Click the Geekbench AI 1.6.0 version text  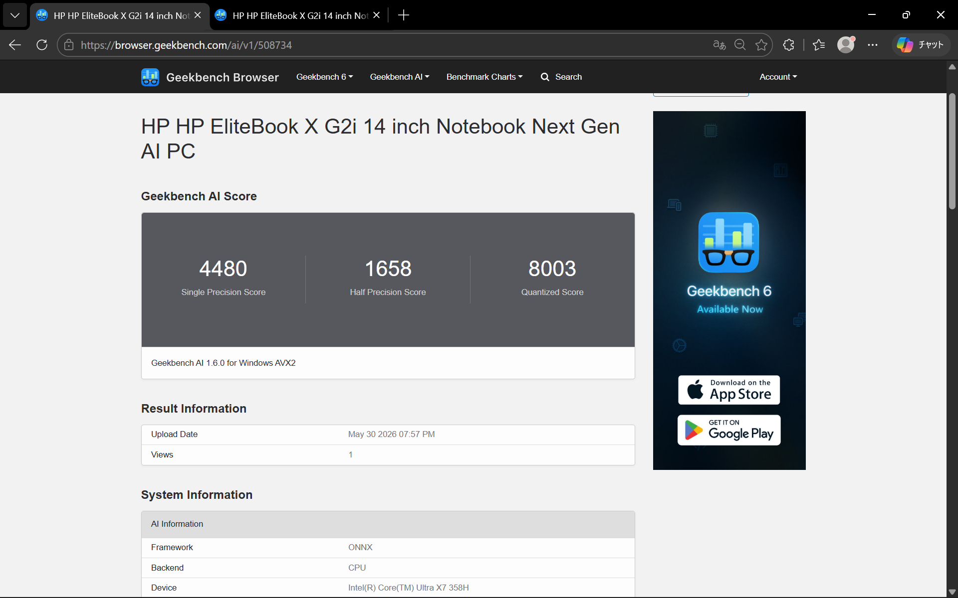tap(223, 363)
